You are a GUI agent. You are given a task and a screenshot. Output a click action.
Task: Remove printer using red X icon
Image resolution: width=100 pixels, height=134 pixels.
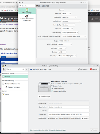pos(91,69)
